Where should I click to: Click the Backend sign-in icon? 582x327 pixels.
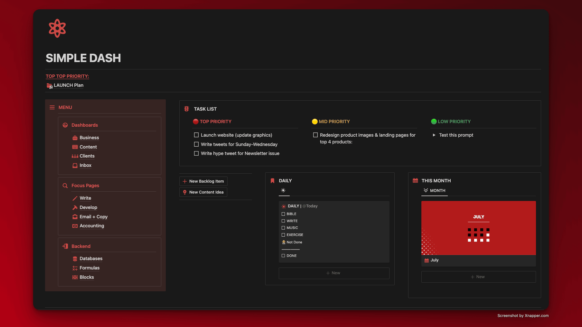click(x=65, y=246)
